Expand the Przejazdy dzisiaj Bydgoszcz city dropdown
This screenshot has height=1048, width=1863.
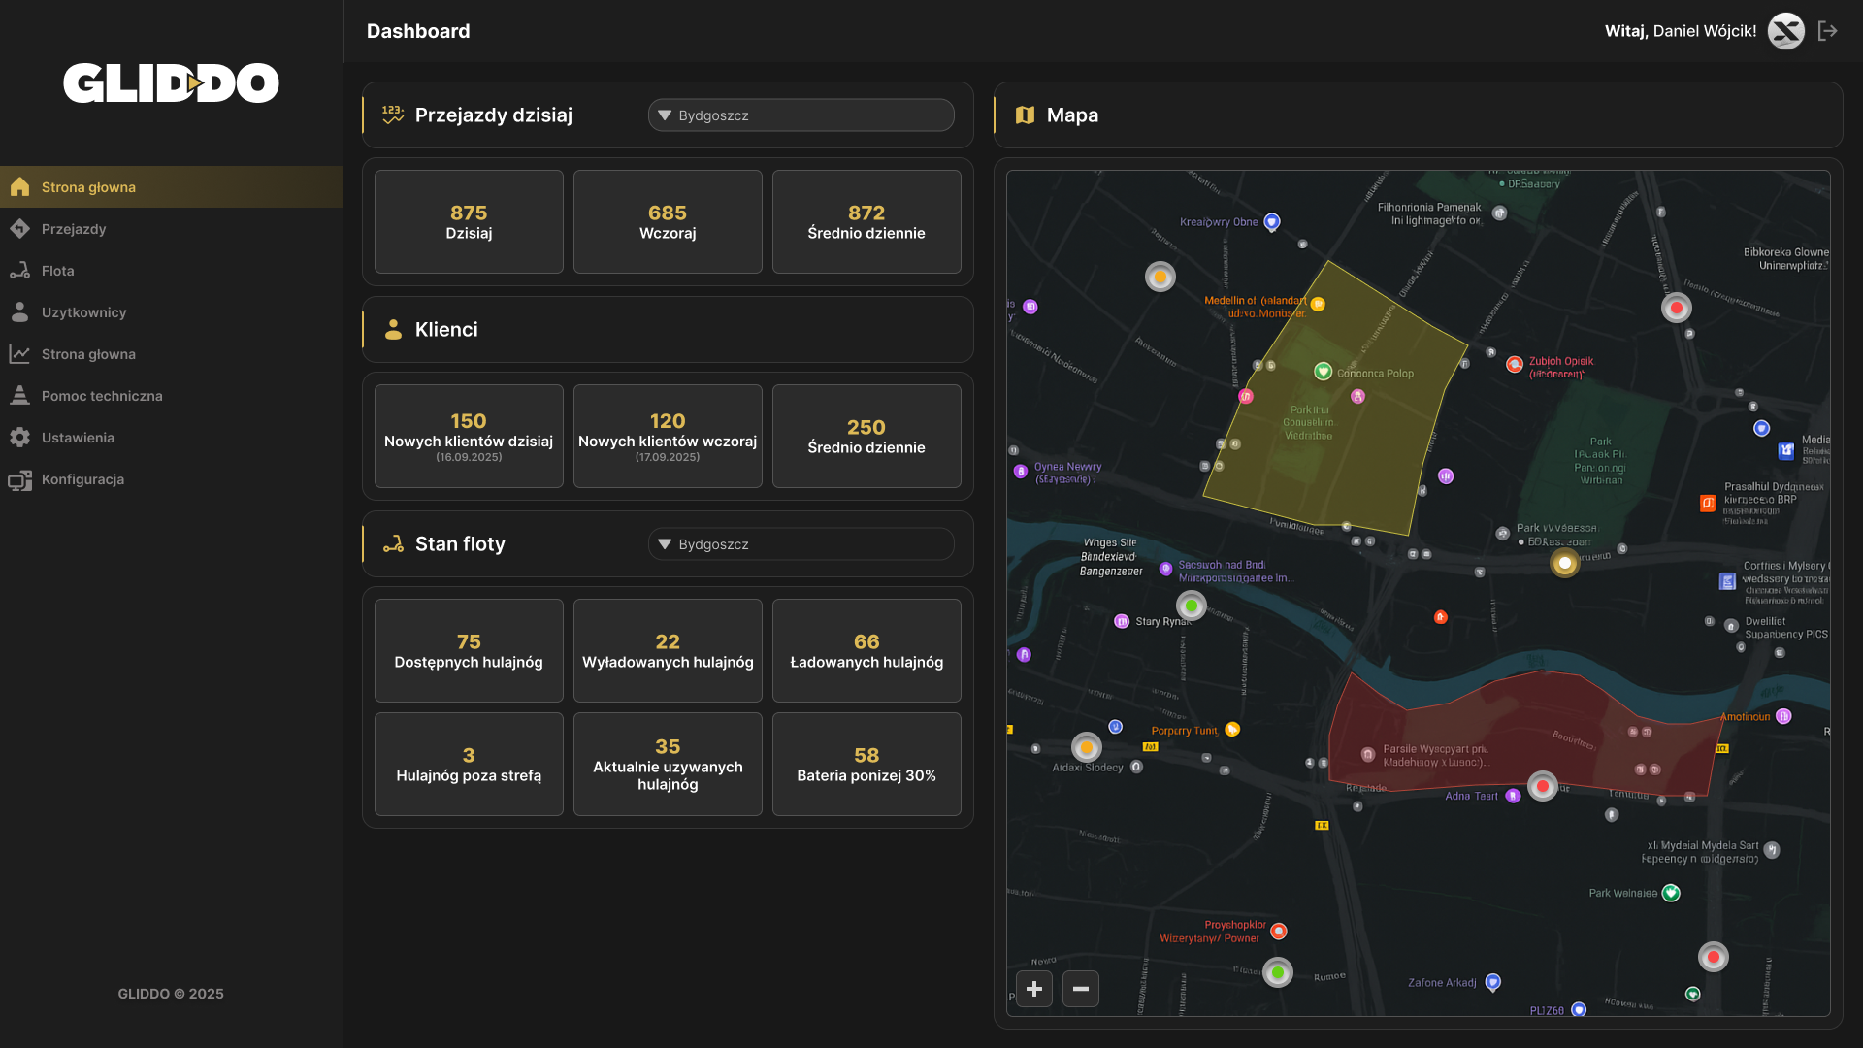point(801,115)
